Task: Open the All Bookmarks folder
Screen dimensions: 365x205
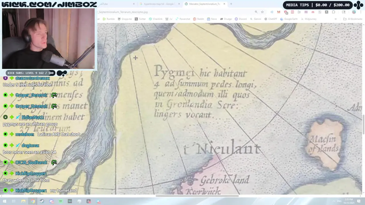Action: click(353, 19)
